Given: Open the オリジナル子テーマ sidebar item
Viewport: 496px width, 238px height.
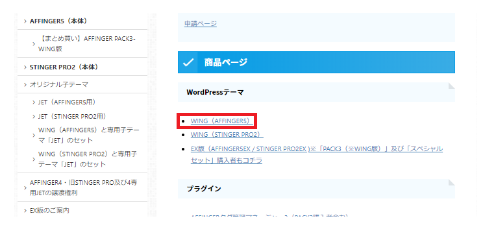Looking at the screenshot, I should tap(59, 85).
